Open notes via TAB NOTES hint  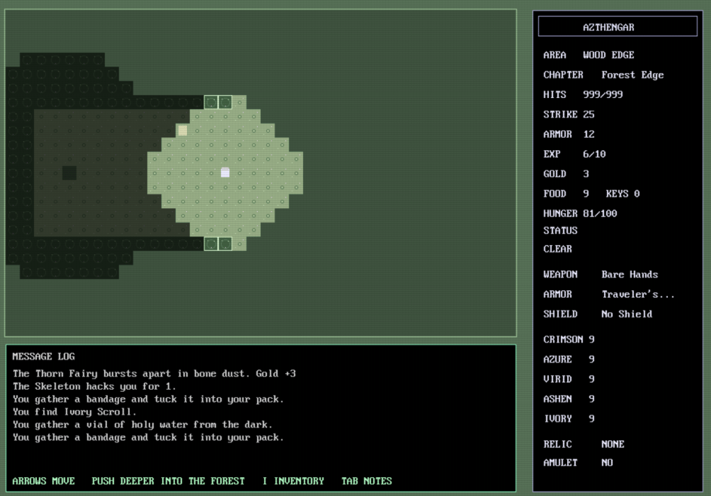[366, 481]
